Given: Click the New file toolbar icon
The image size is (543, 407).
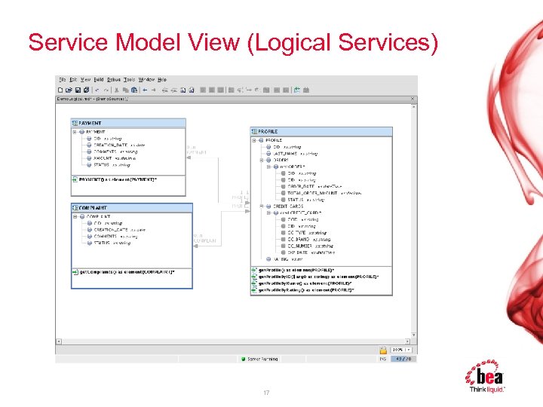Looking at the screenshot, I should [60, 90].
